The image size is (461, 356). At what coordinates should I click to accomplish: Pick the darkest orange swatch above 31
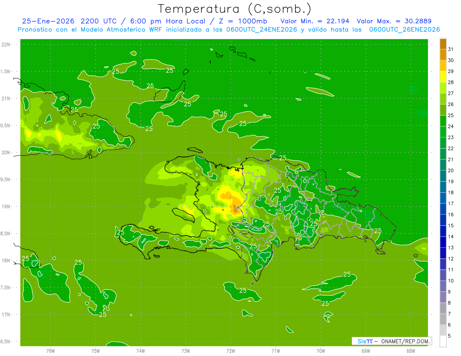(443, 44)
